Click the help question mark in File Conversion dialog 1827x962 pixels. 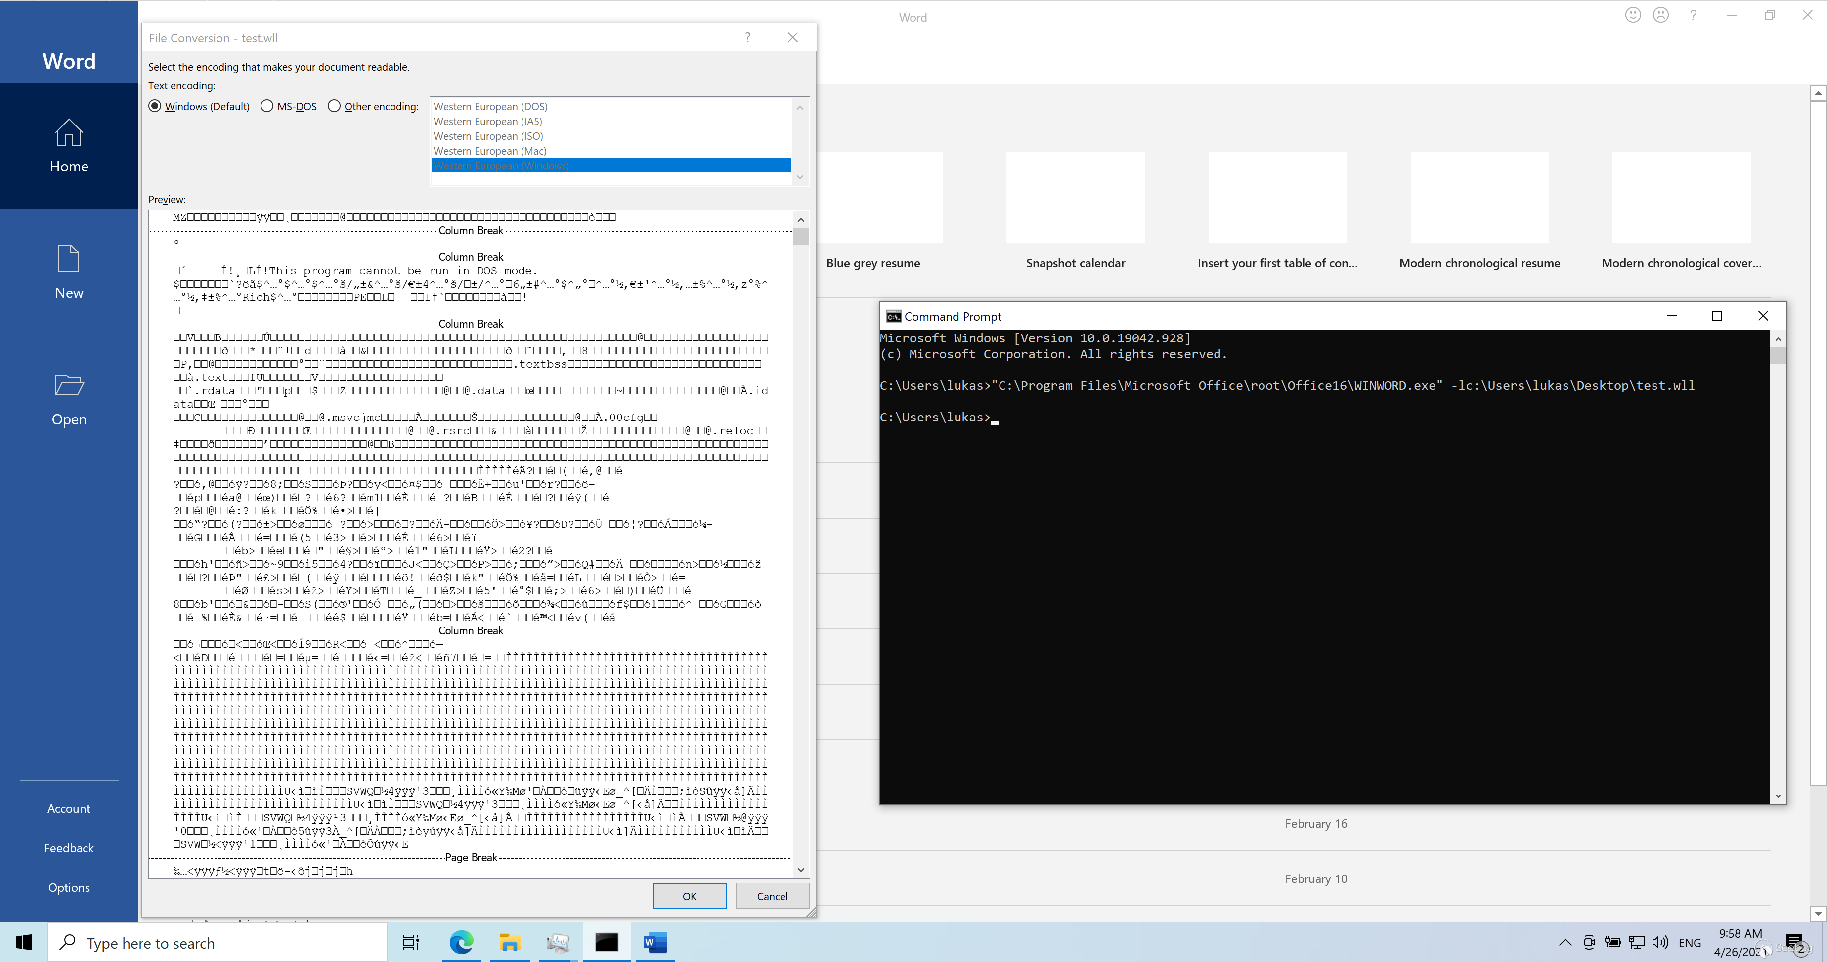pos(747,38)
